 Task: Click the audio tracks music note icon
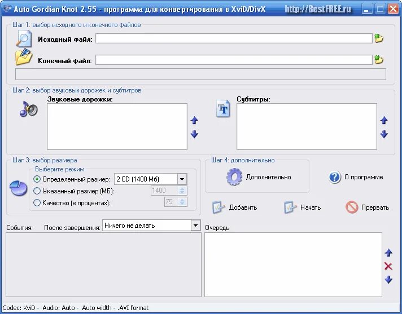point(28,109)
